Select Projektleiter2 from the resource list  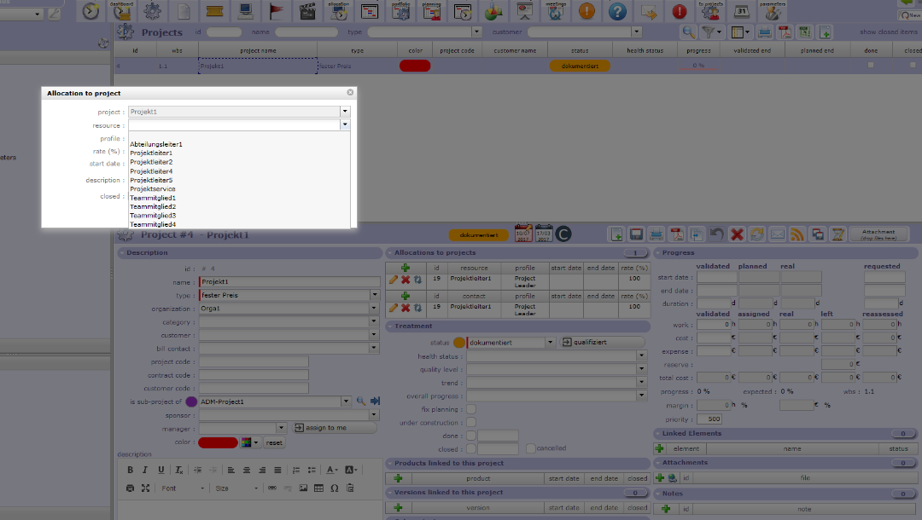[151, 162]
